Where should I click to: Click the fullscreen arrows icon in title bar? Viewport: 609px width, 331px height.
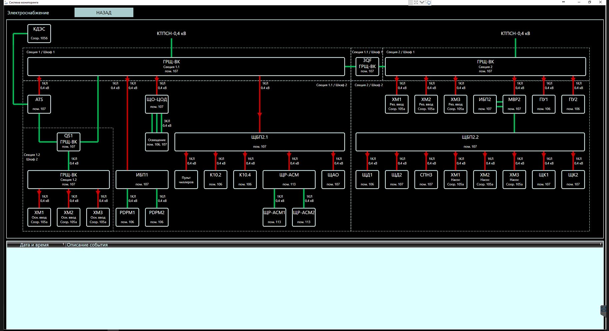[x=416, y=2]
